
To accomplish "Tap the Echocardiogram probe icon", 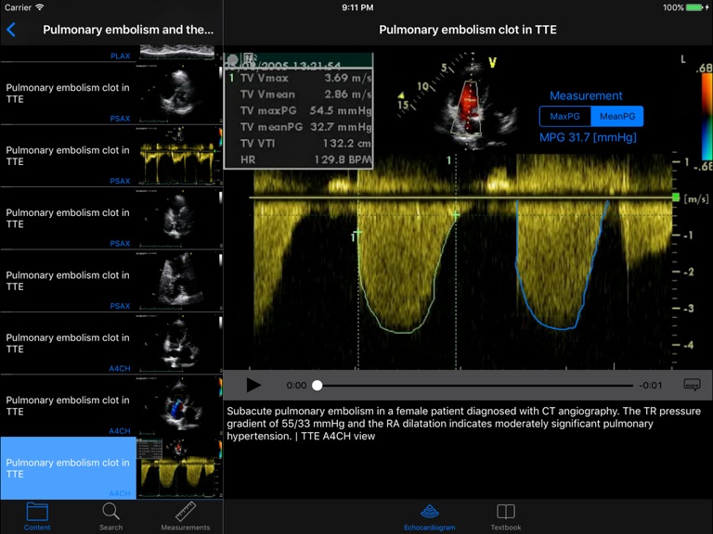I will (430, 512).
